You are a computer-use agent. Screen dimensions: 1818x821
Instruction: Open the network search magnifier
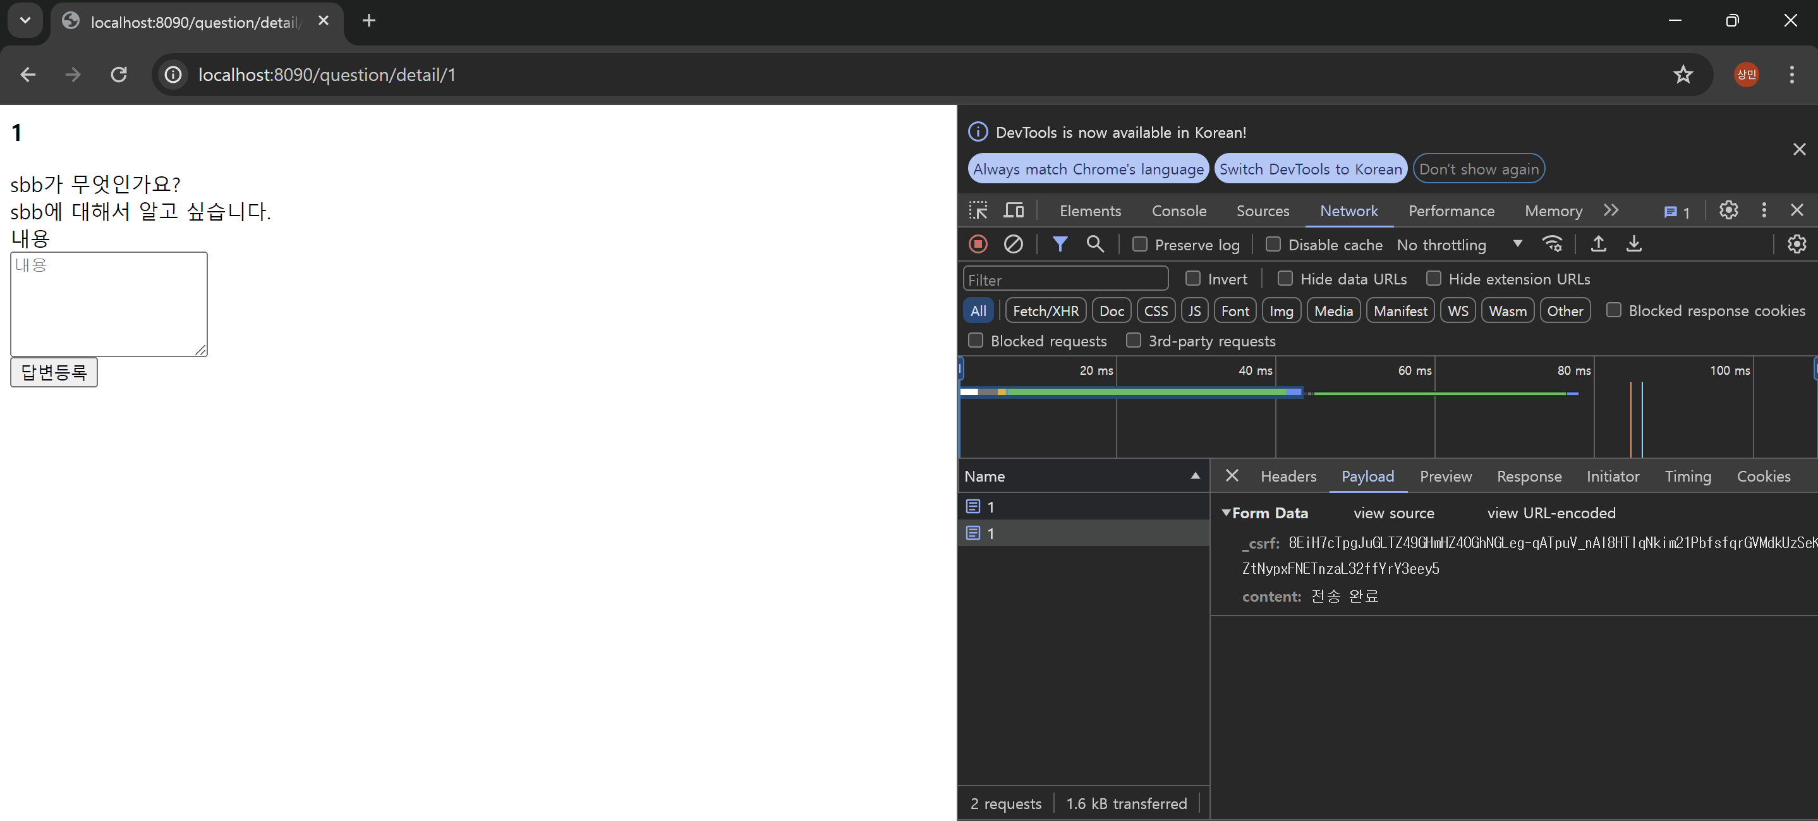coord(1094,244)
